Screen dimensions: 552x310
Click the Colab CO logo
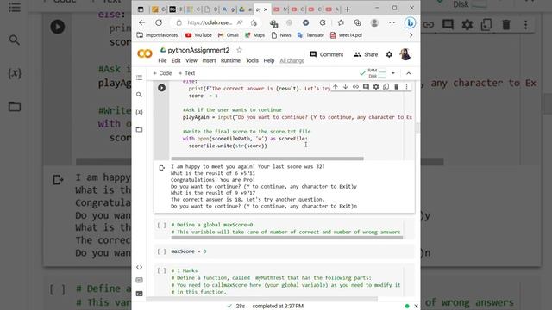[x=145, y=53]
